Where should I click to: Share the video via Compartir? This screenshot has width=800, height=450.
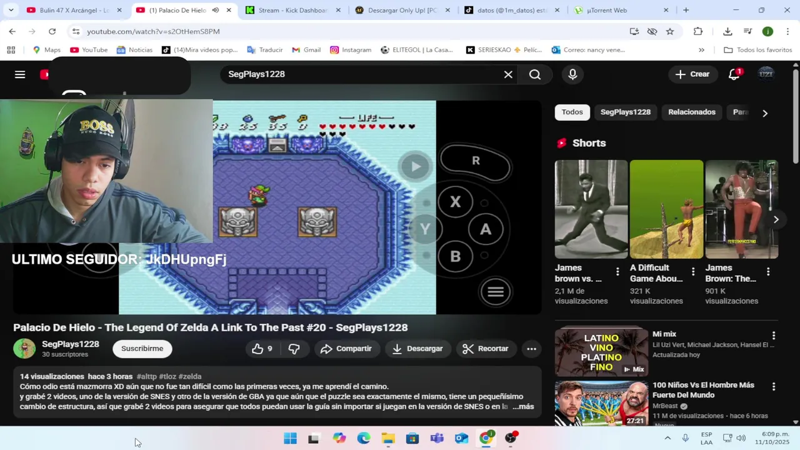[x=346, y=349]
